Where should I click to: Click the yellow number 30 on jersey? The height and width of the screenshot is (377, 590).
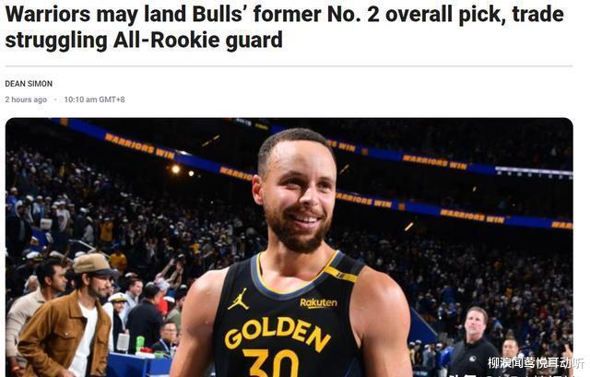click(x=271, y=363)
